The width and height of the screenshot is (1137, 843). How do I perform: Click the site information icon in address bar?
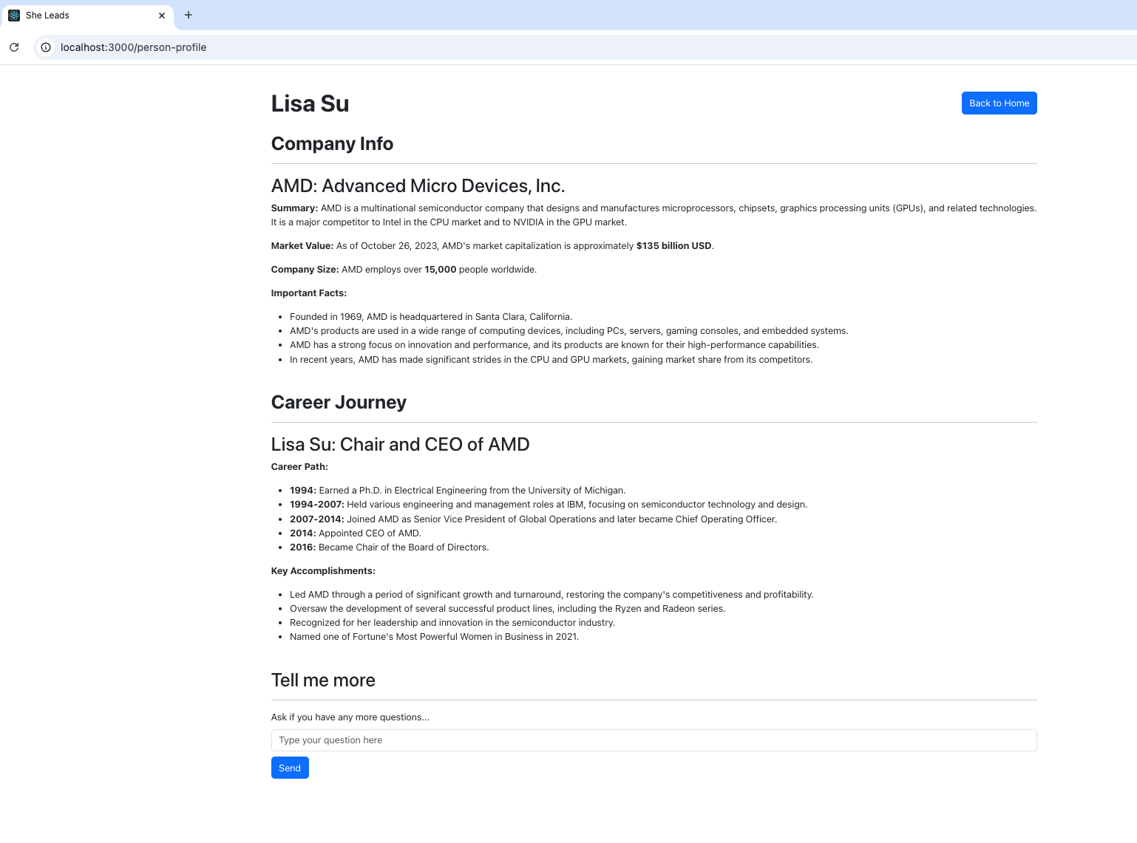pos(46,47)
